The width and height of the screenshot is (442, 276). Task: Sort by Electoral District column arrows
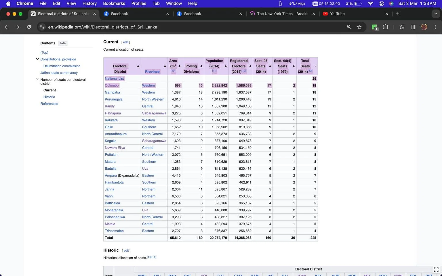(138, 66)
